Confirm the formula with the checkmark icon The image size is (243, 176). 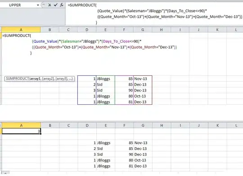coord(55,5)
